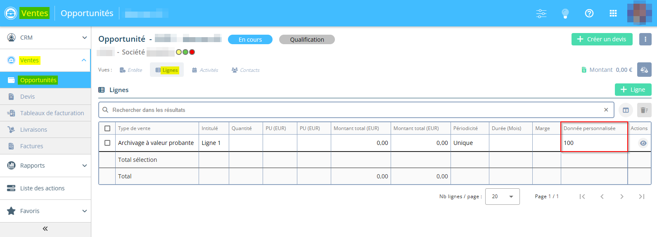The height and width of the screenshot is (237, 657).
Task: Open the help question mark icon
Action: tap(589, 13)
